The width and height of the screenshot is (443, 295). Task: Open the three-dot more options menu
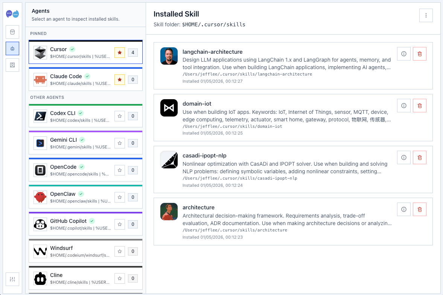(x=426, y=15)
